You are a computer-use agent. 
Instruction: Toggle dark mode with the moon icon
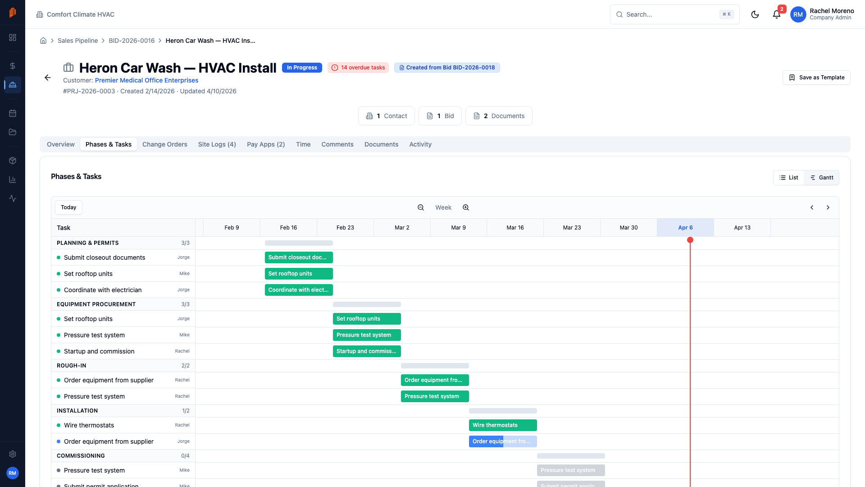[755, 14]
